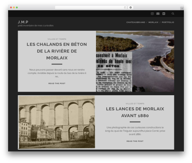The height and width of the screenshot is (163, 192).
Task: Select 'Villes et temps' category above chalands title
Action: [x=57, y=39]
